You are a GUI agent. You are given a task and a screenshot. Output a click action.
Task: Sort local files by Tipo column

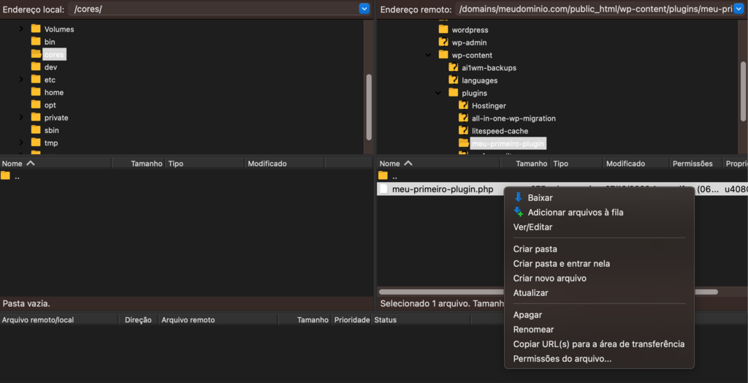[205, 163]
